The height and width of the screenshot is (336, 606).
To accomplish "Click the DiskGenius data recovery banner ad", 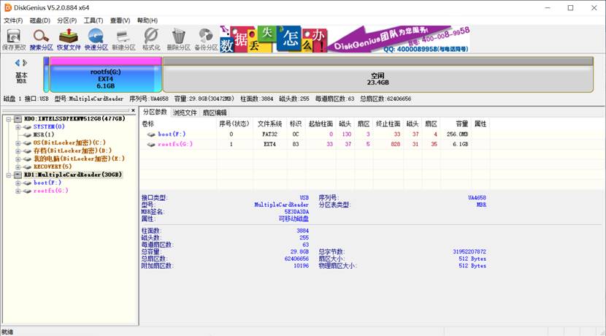I will tap(345, 39).
